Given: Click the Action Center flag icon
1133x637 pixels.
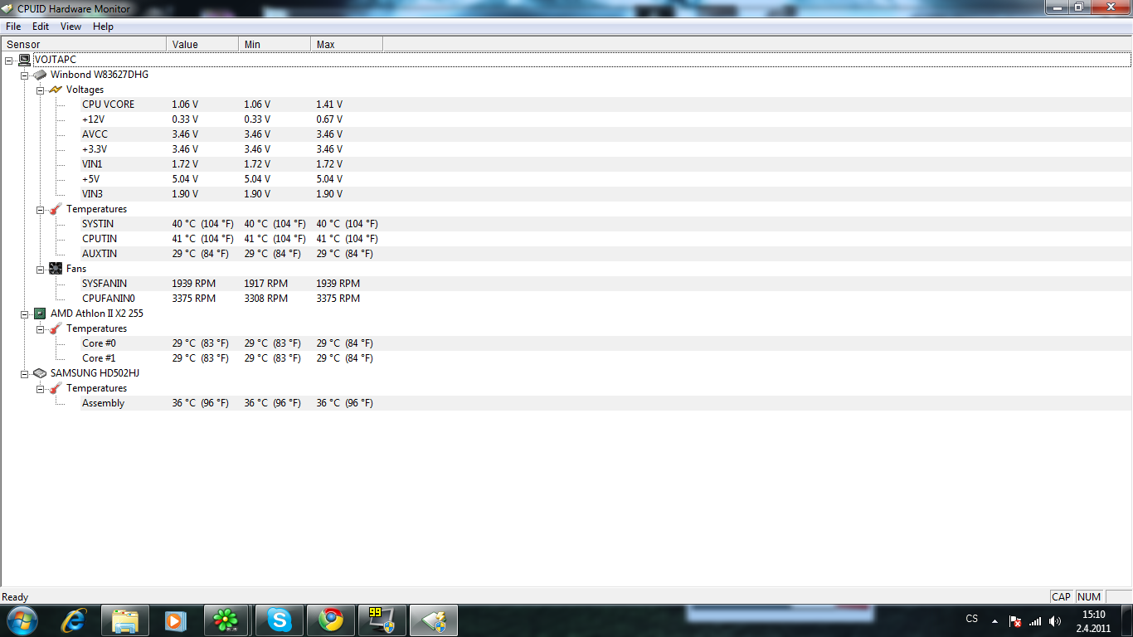Looking at the screenshot, I should (1015, 621).
